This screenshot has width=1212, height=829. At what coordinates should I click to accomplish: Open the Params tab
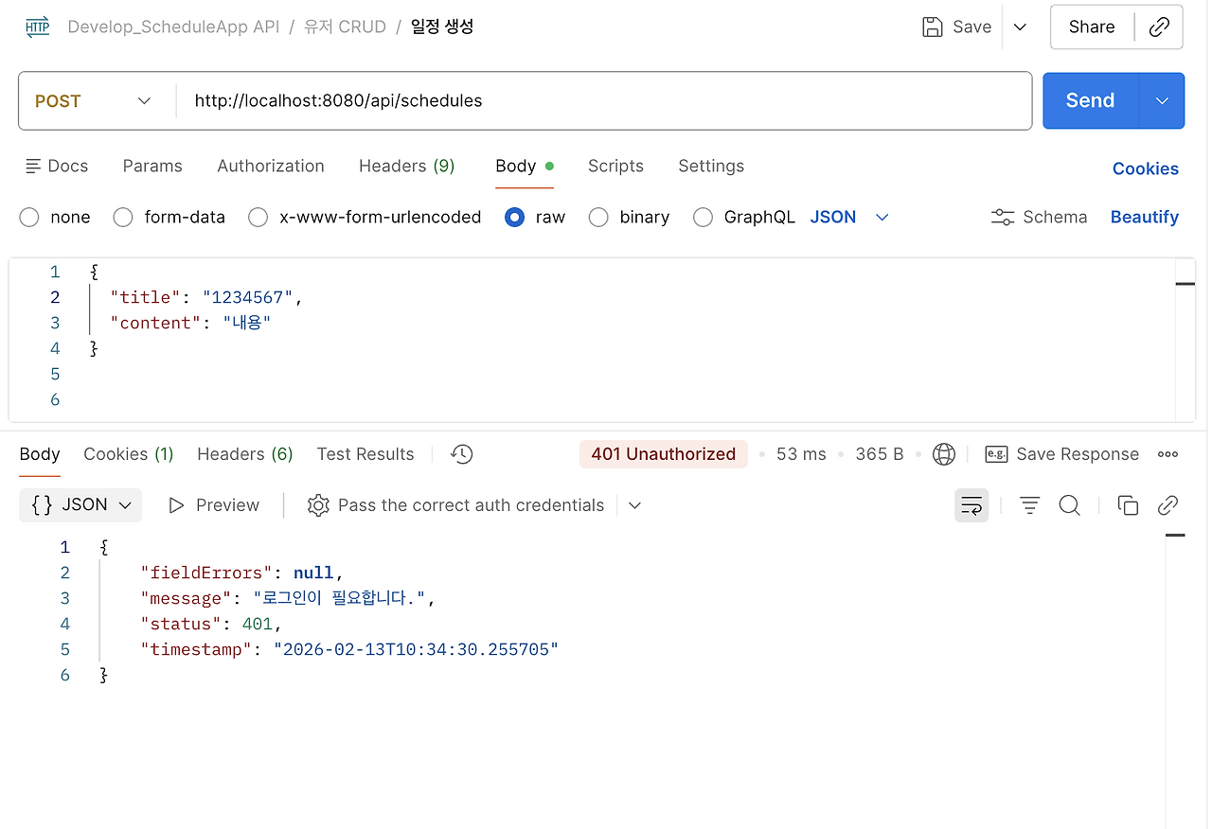(152, 166)
